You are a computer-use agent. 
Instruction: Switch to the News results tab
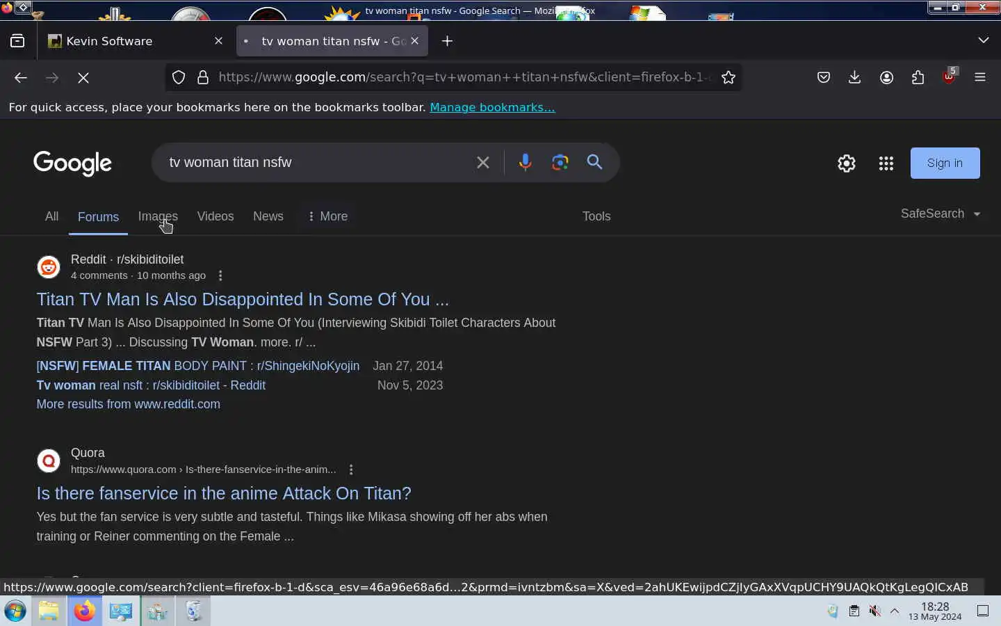click(268, 216)
